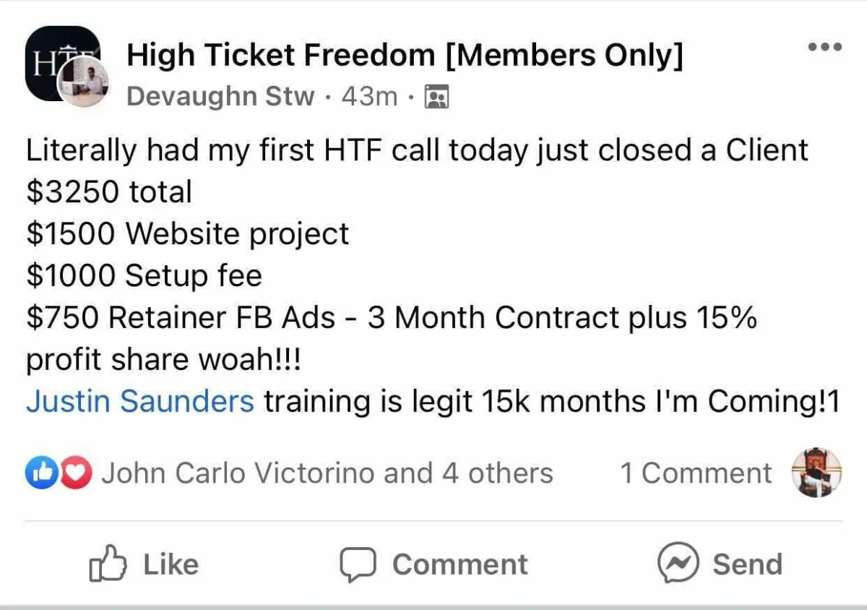The image size is (867, 610).
Task: Click the group members audience icon
Action: 437,96
